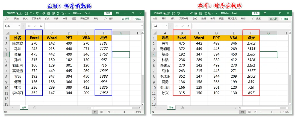Click the 145% zoom level in left window

click(x=138, y=112)
